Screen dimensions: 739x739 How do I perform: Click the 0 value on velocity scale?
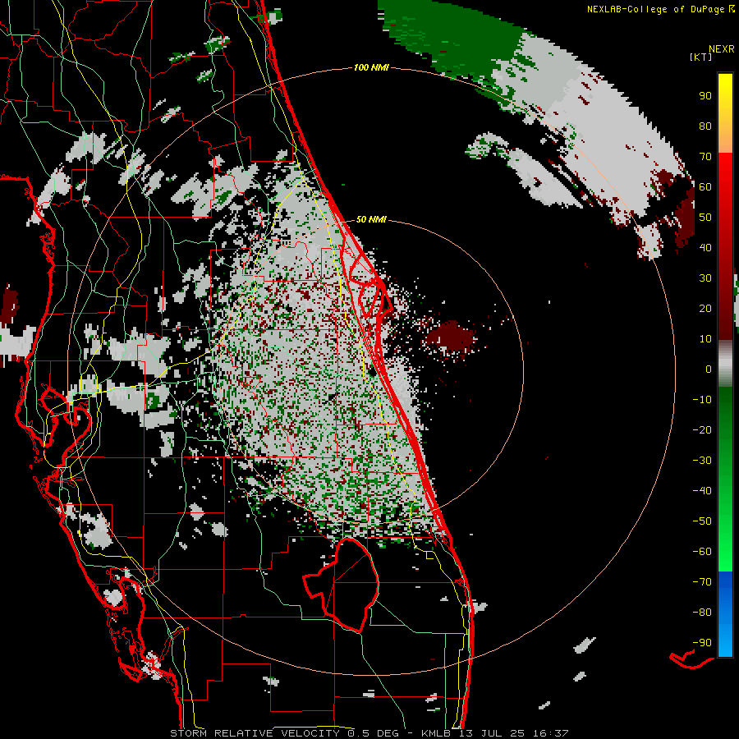coord(709,369)
